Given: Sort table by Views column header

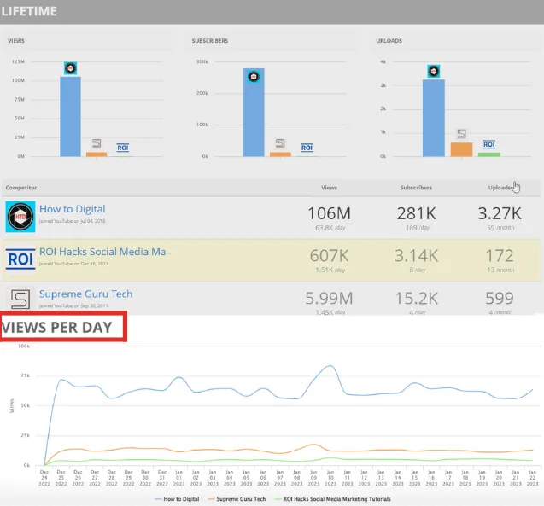Looking at the screenshot, I should pyautogui.click(x=329, y=188).
